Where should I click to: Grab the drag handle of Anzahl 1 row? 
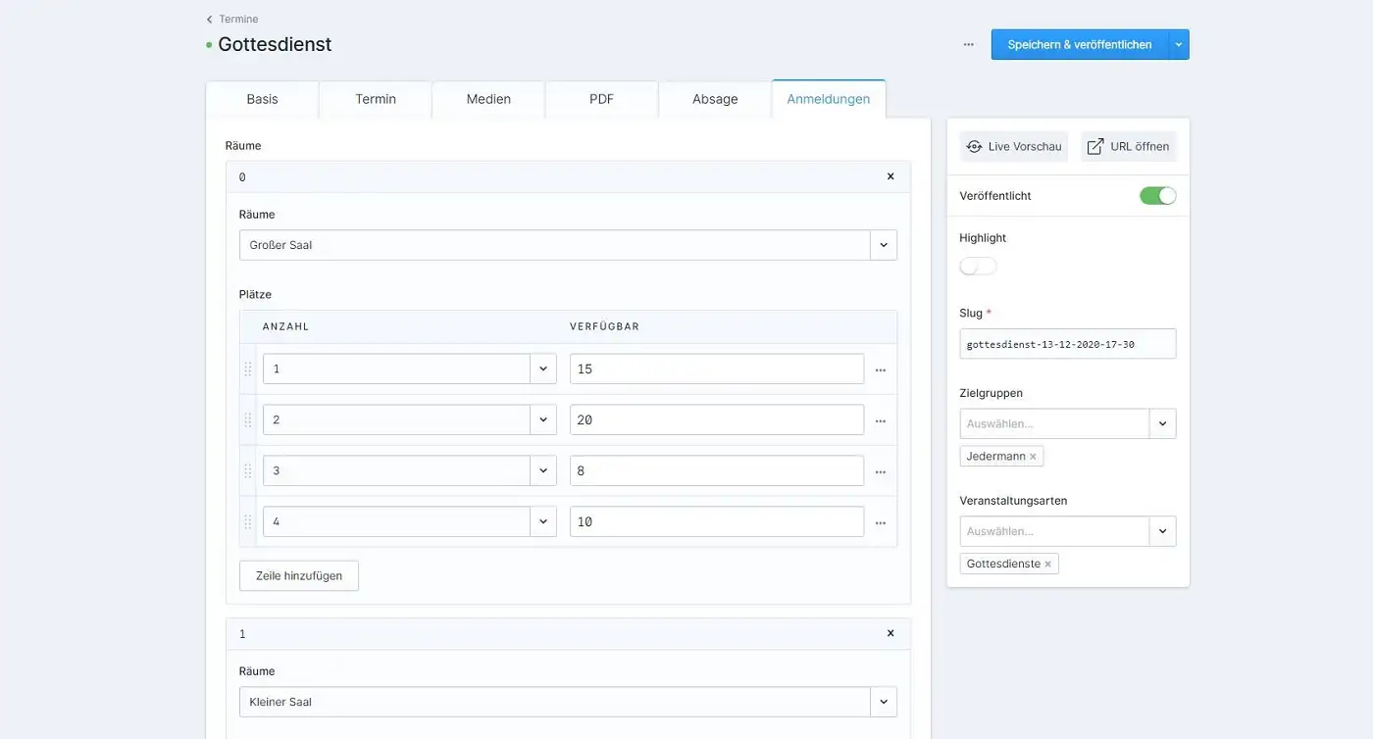pyautogui.click(x=247, y=369)
